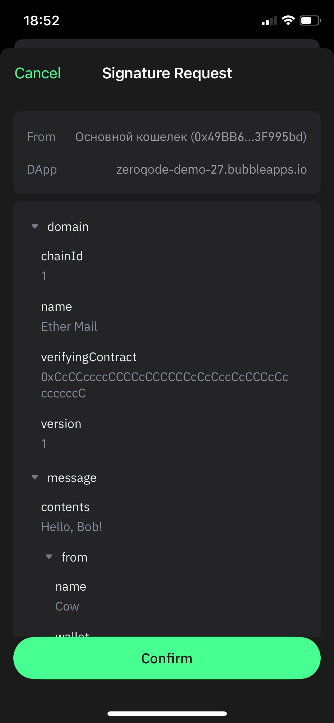Image resolution: width=334 pixels, height=723 pixels.
Task: Select the version field label
Action: click(61, 424)
